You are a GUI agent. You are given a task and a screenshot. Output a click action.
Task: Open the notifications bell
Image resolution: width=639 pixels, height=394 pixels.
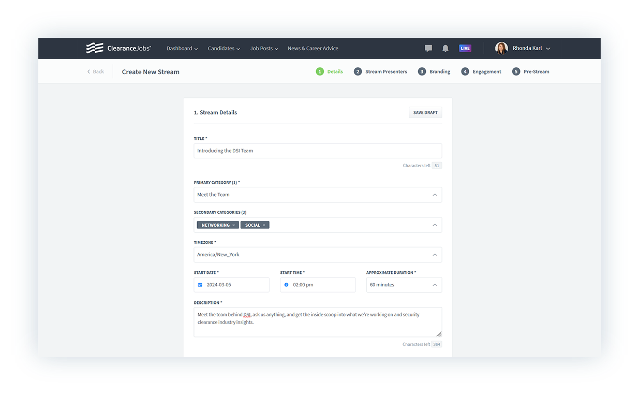[445, 48]
